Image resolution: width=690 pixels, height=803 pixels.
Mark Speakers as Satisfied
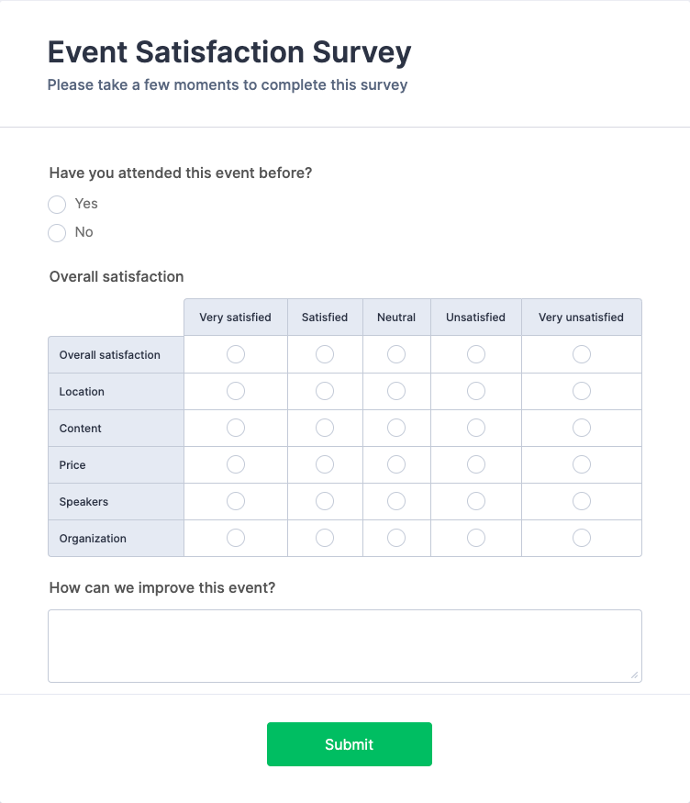325,501
